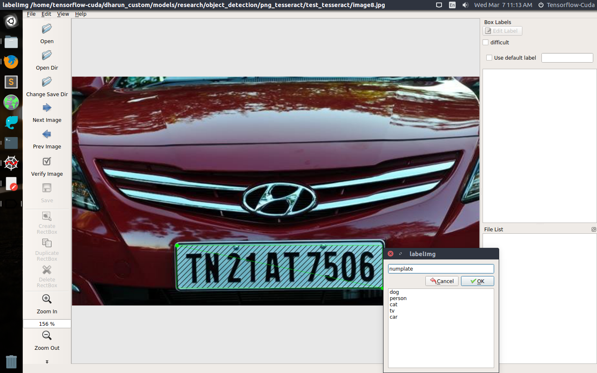Click the teal bird dock application
This screenshot has width=597, height=373.
(x=11, y=123)
